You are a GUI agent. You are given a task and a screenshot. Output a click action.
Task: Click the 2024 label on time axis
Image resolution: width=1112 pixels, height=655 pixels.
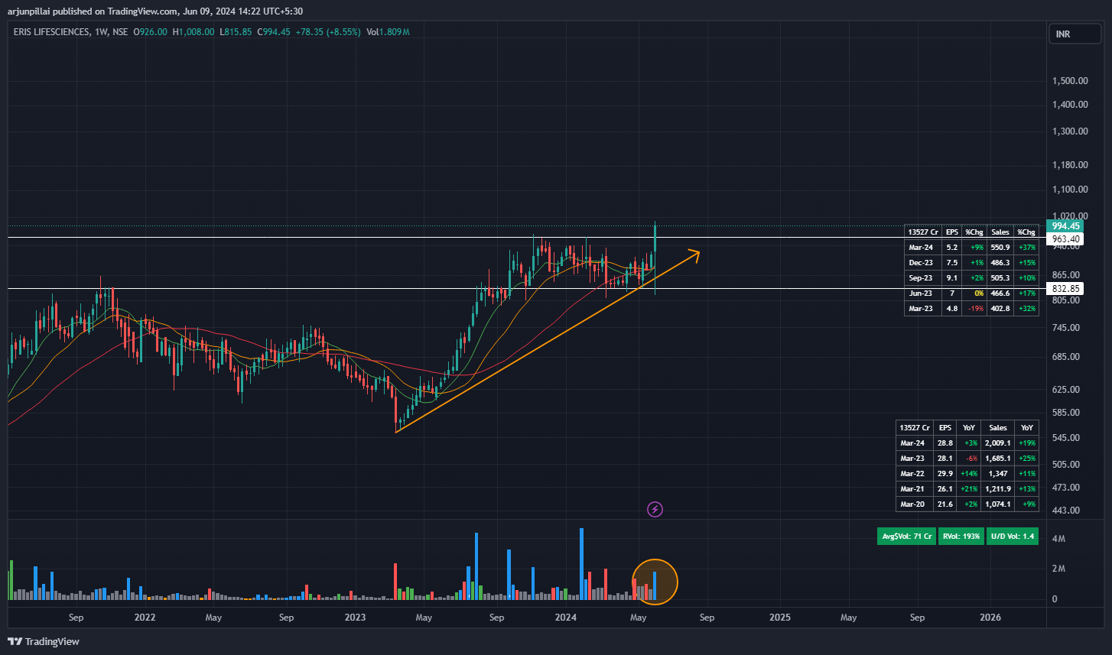click(565, 617)
